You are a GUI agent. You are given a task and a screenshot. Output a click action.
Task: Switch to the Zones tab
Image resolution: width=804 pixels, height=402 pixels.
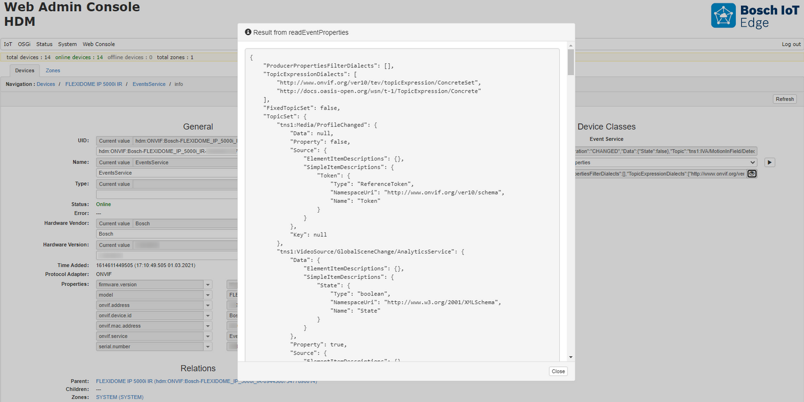[x=52, y=70]
